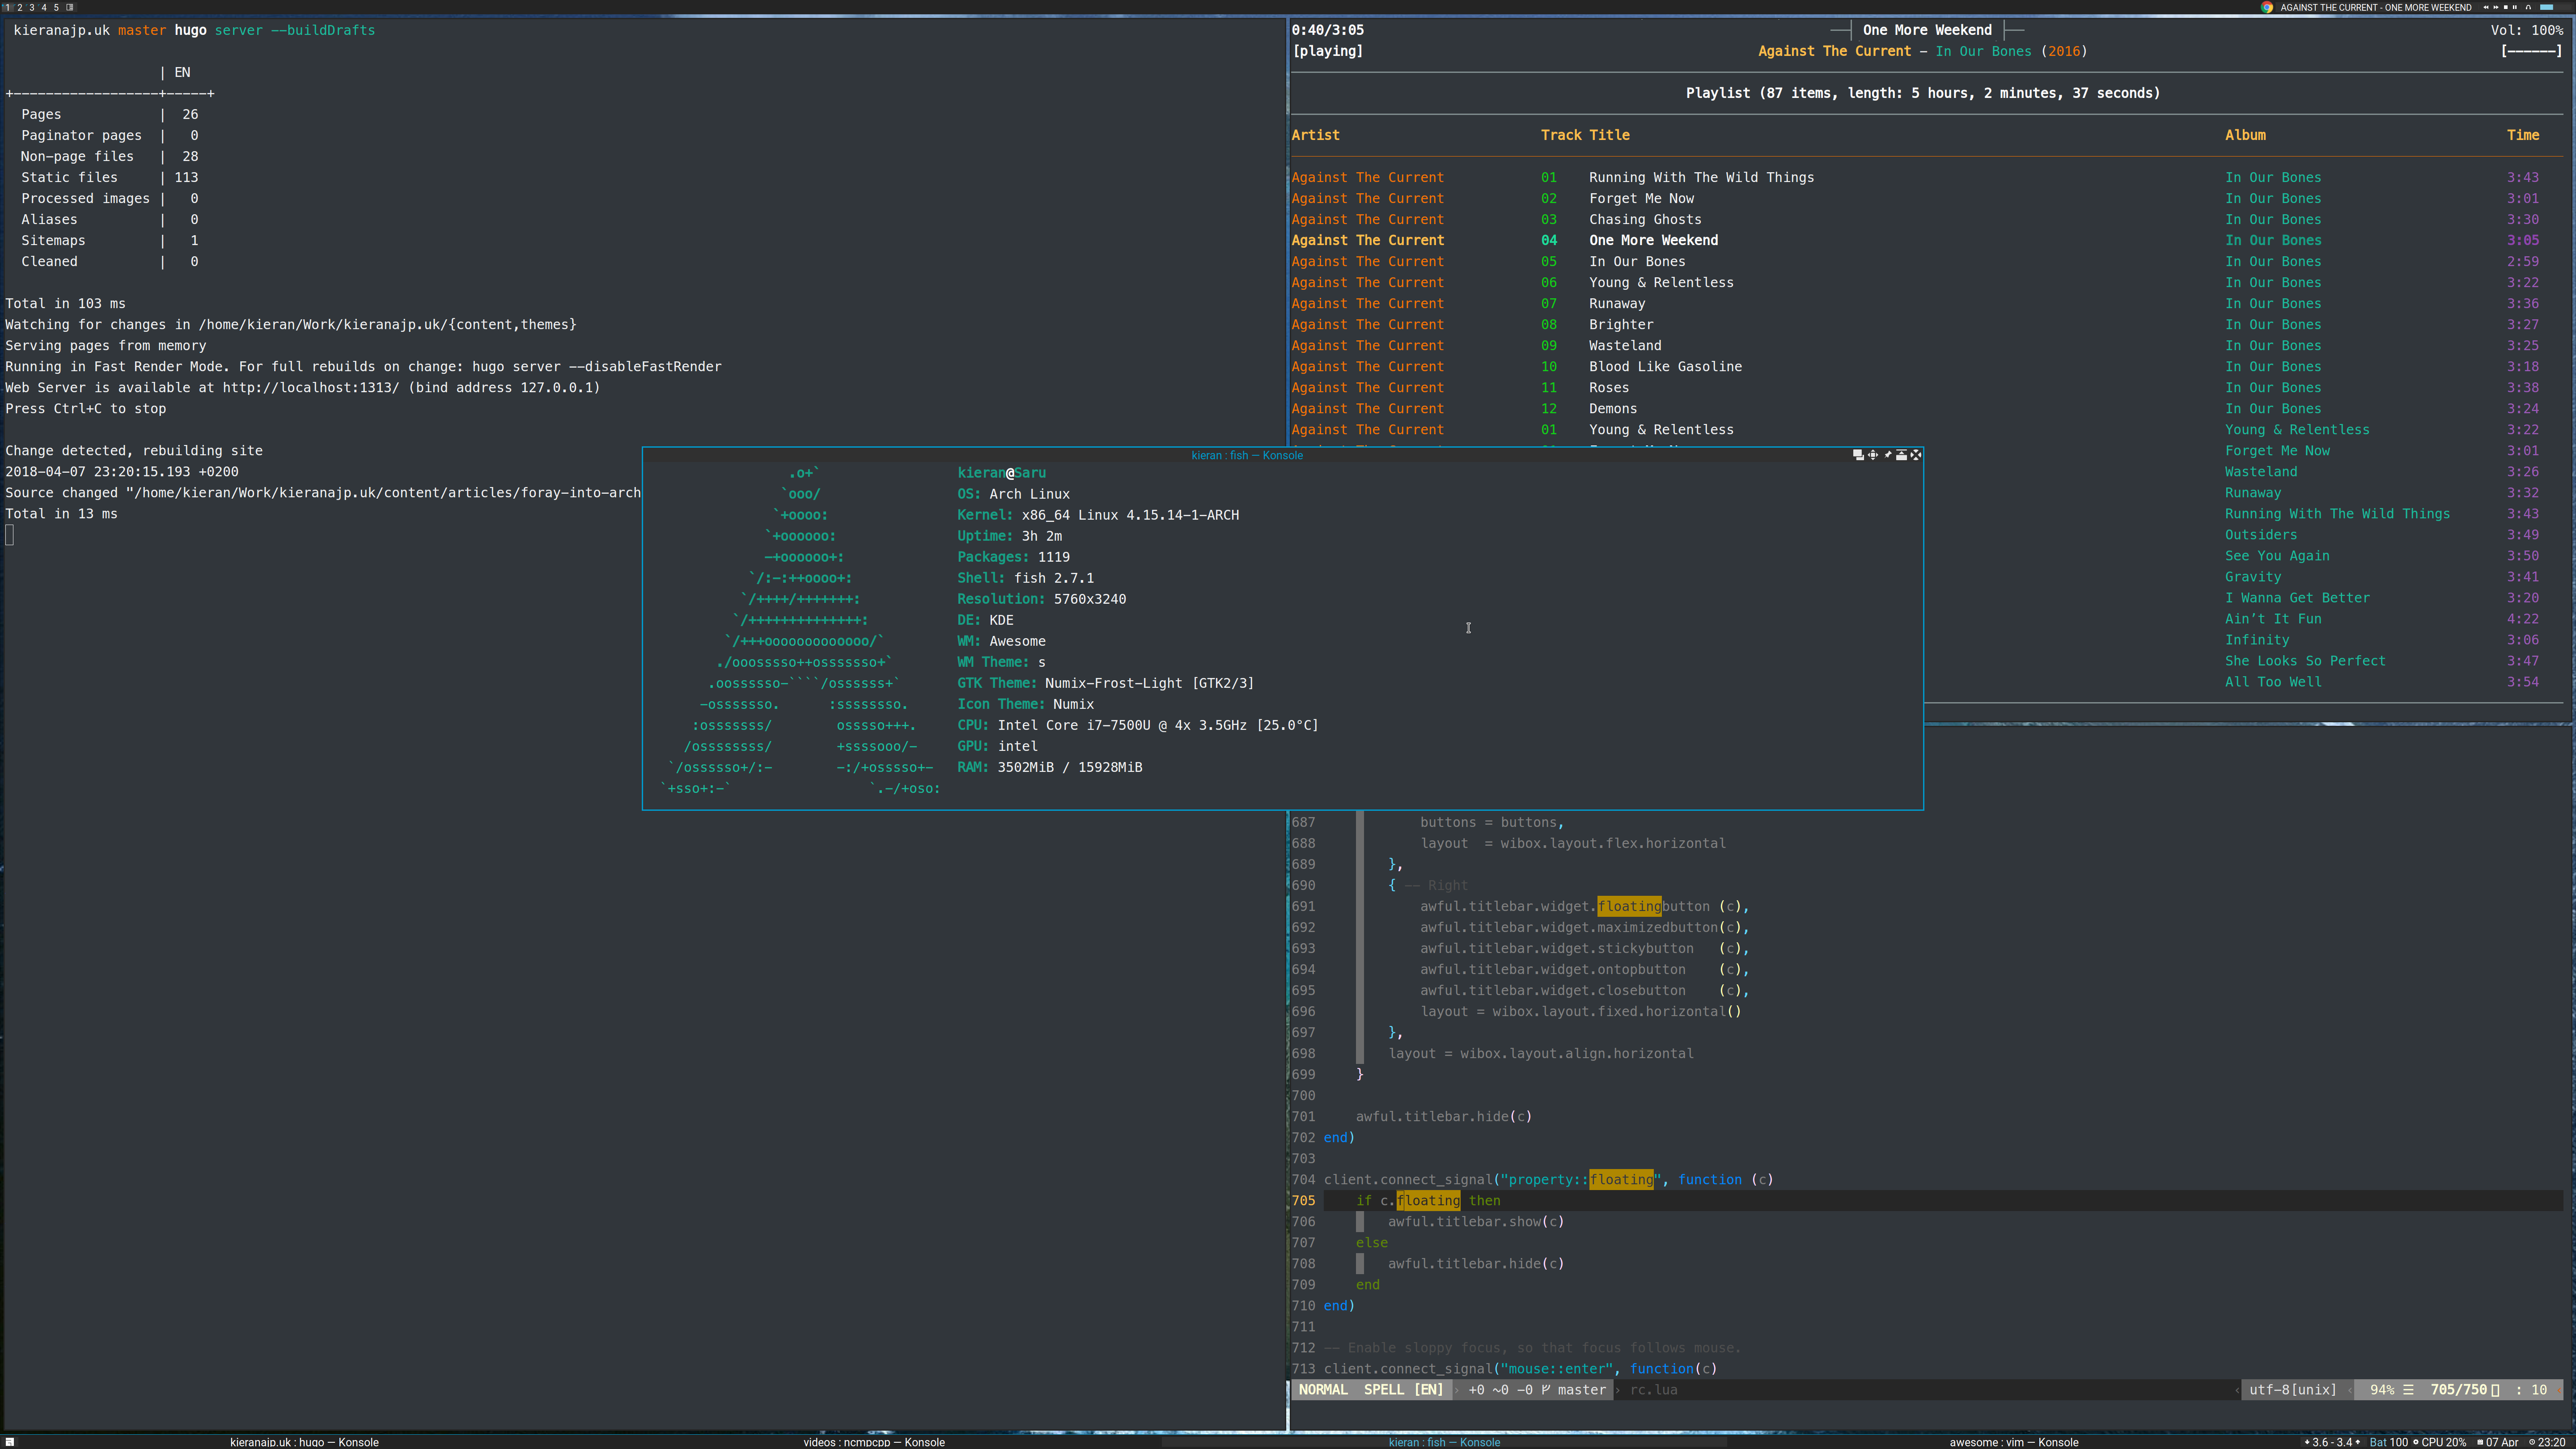Switch to workspace tag 5
The image size is (2576, 1449).
[56, 7]
